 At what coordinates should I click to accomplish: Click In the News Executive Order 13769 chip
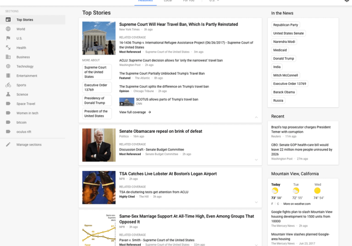(x=290, y=83)
